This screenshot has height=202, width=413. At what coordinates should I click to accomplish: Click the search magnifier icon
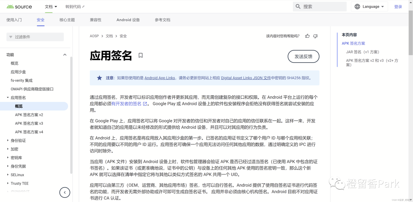pos(298,6)
